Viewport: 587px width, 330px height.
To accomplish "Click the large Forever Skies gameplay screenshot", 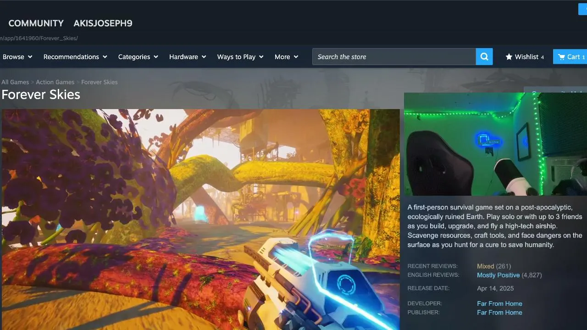I will pos(201,220).
